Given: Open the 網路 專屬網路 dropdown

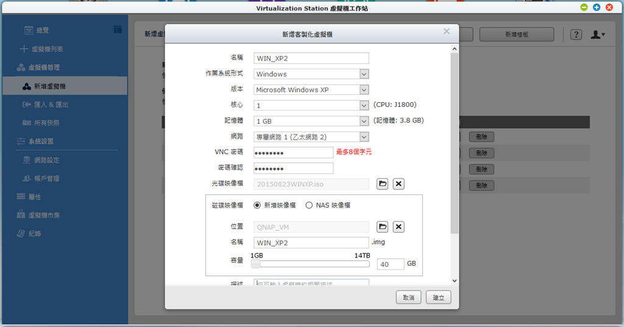Looking at the screenshot, I should point(311,137).
